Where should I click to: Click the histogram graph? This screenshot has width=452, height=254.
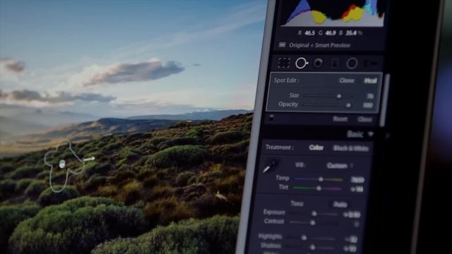click(333, 13)
